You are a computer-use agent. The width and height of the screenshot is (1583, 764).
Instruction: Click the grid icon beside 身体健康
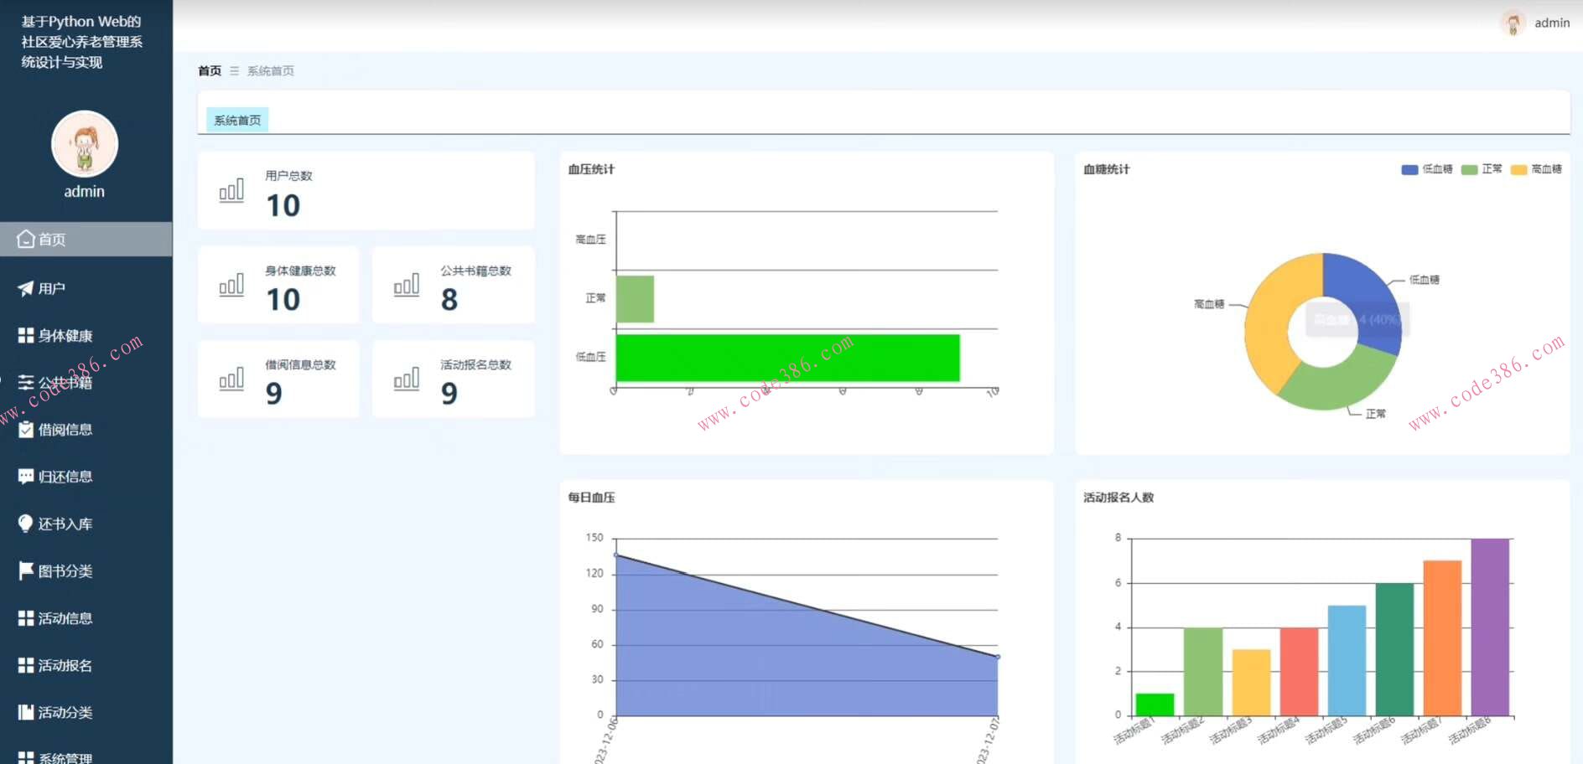[26, 336]
